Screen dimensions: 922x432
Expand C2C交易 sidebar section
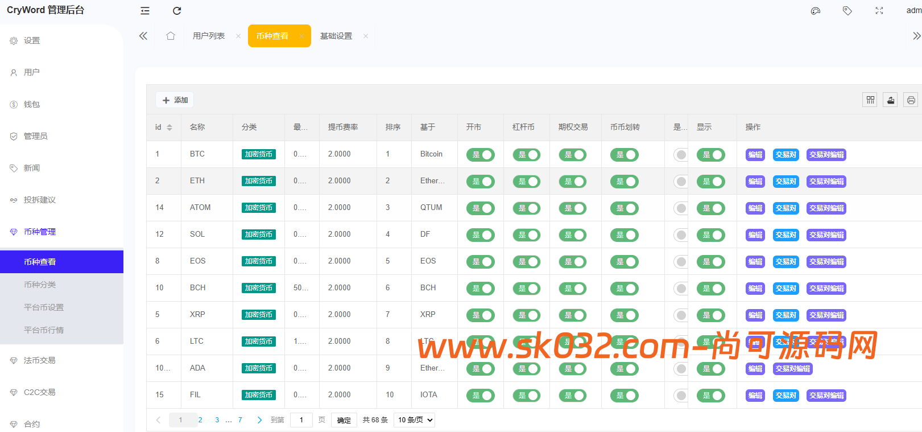[x=40, y=392]
